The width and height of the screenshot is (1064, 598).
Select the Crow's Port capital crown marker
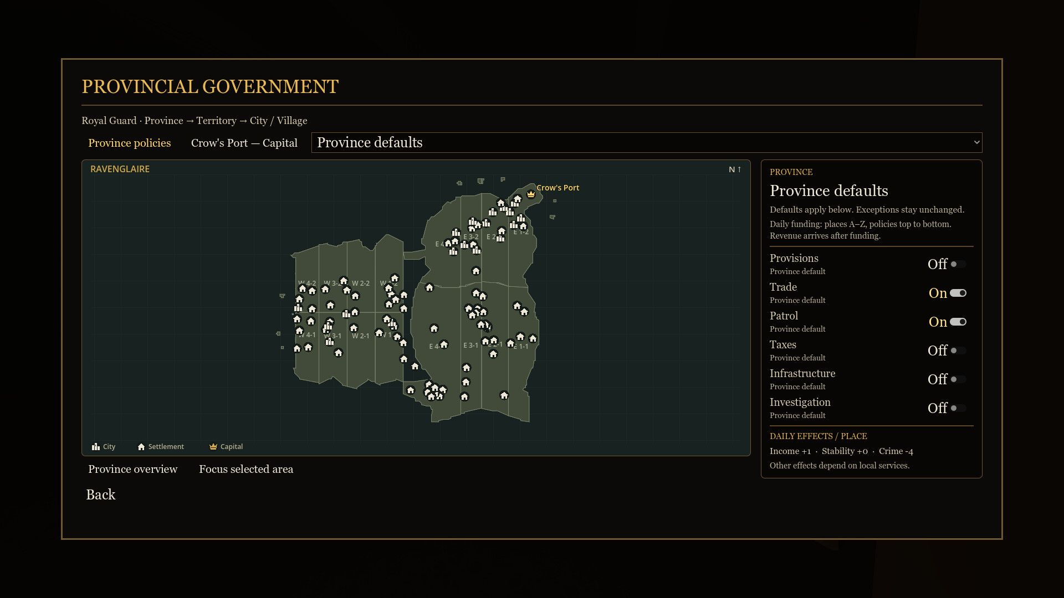coord(531,194)
